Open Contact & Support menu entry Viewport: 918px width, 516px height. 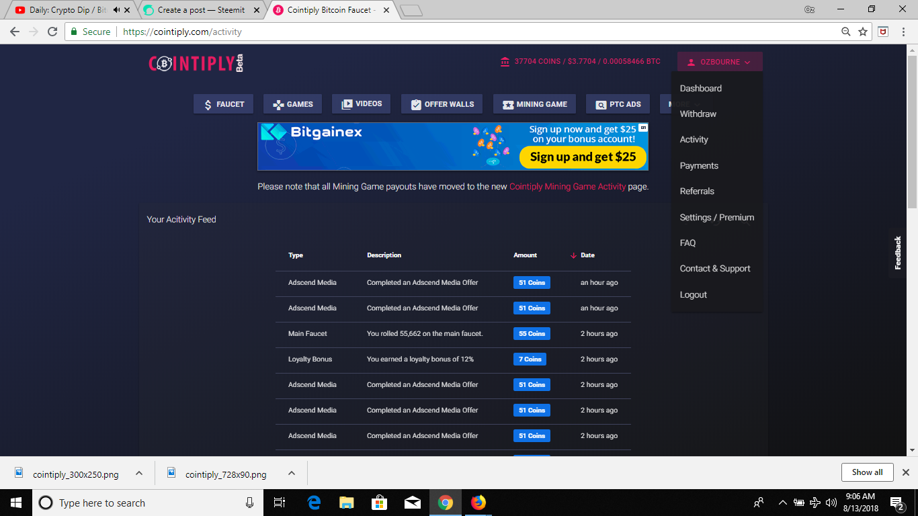[x=714, y=269]
